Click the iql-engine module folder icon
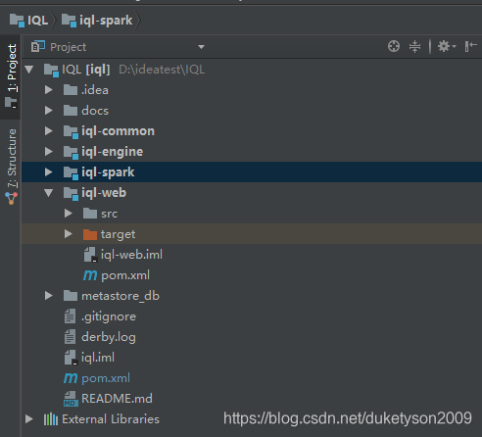482x437 pixels. pyautogui.click(x=71, y=152)
